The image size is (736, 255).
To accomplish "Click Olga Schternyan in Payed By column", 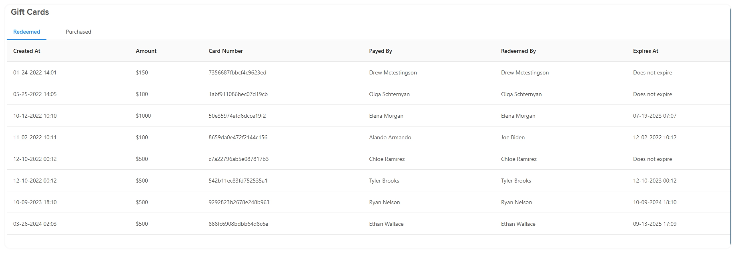I will point(389,94).
